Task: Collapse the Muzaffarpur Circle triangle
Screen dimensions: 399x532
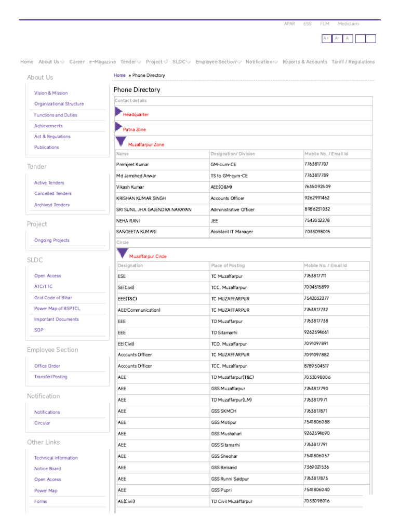Action: point(122,253)
